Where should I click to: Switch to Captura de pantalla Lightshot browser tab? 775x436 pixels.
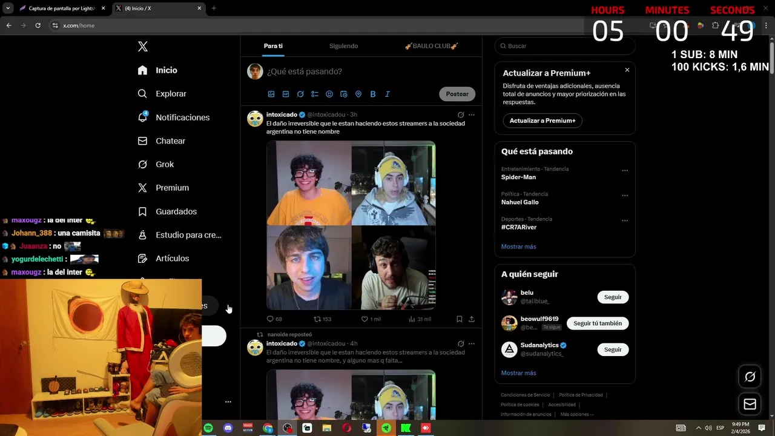[x=62, y=8]
